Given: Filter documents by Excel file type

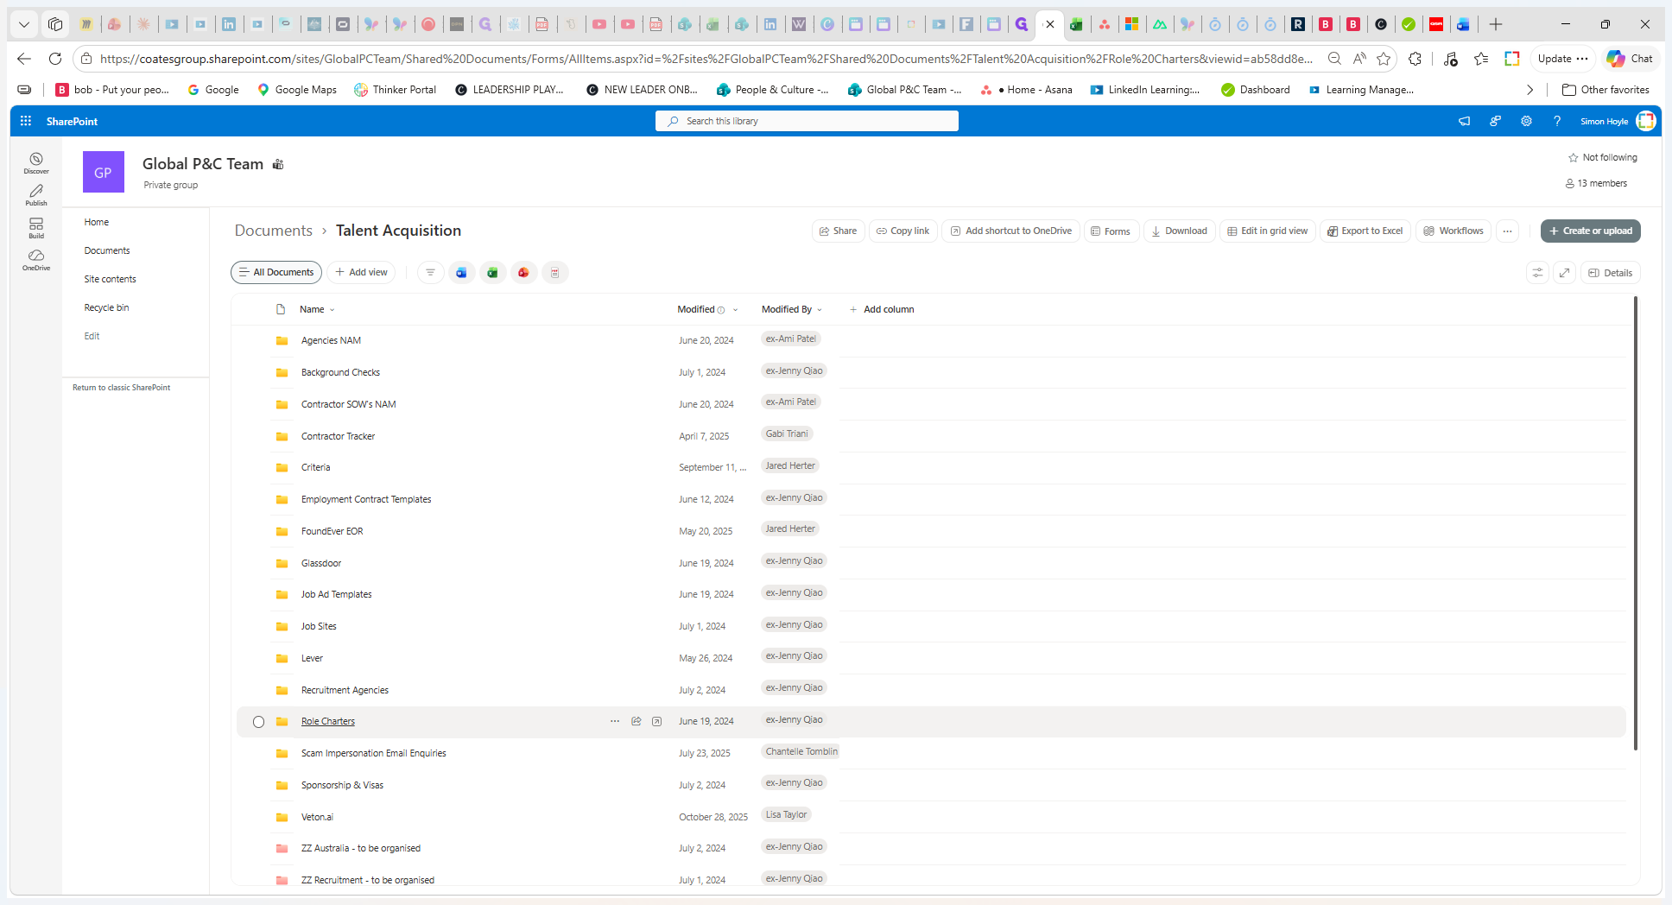Looking at the screenshot, I should coord(492,273).
